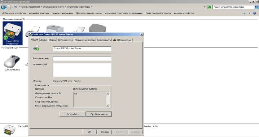Click the forward navigation arrow button

9,7
